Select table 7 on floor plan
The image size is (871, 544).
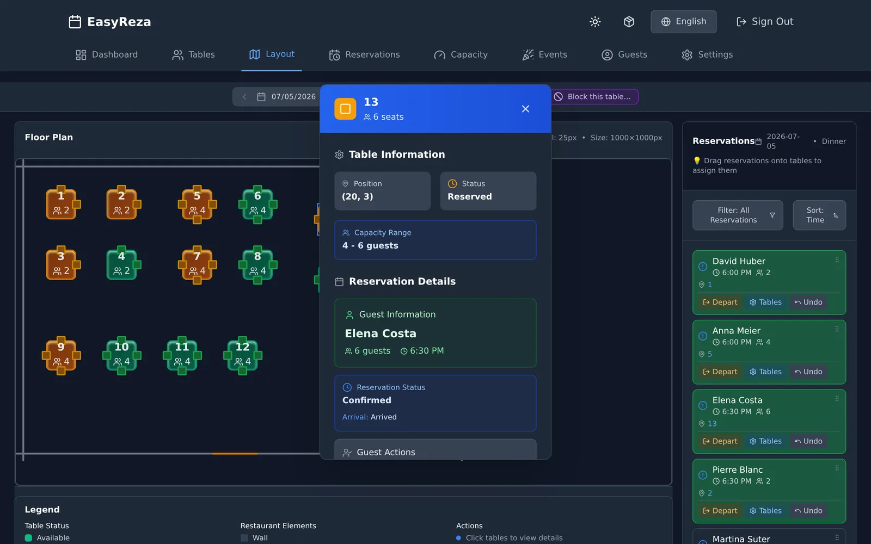(198, 264)
